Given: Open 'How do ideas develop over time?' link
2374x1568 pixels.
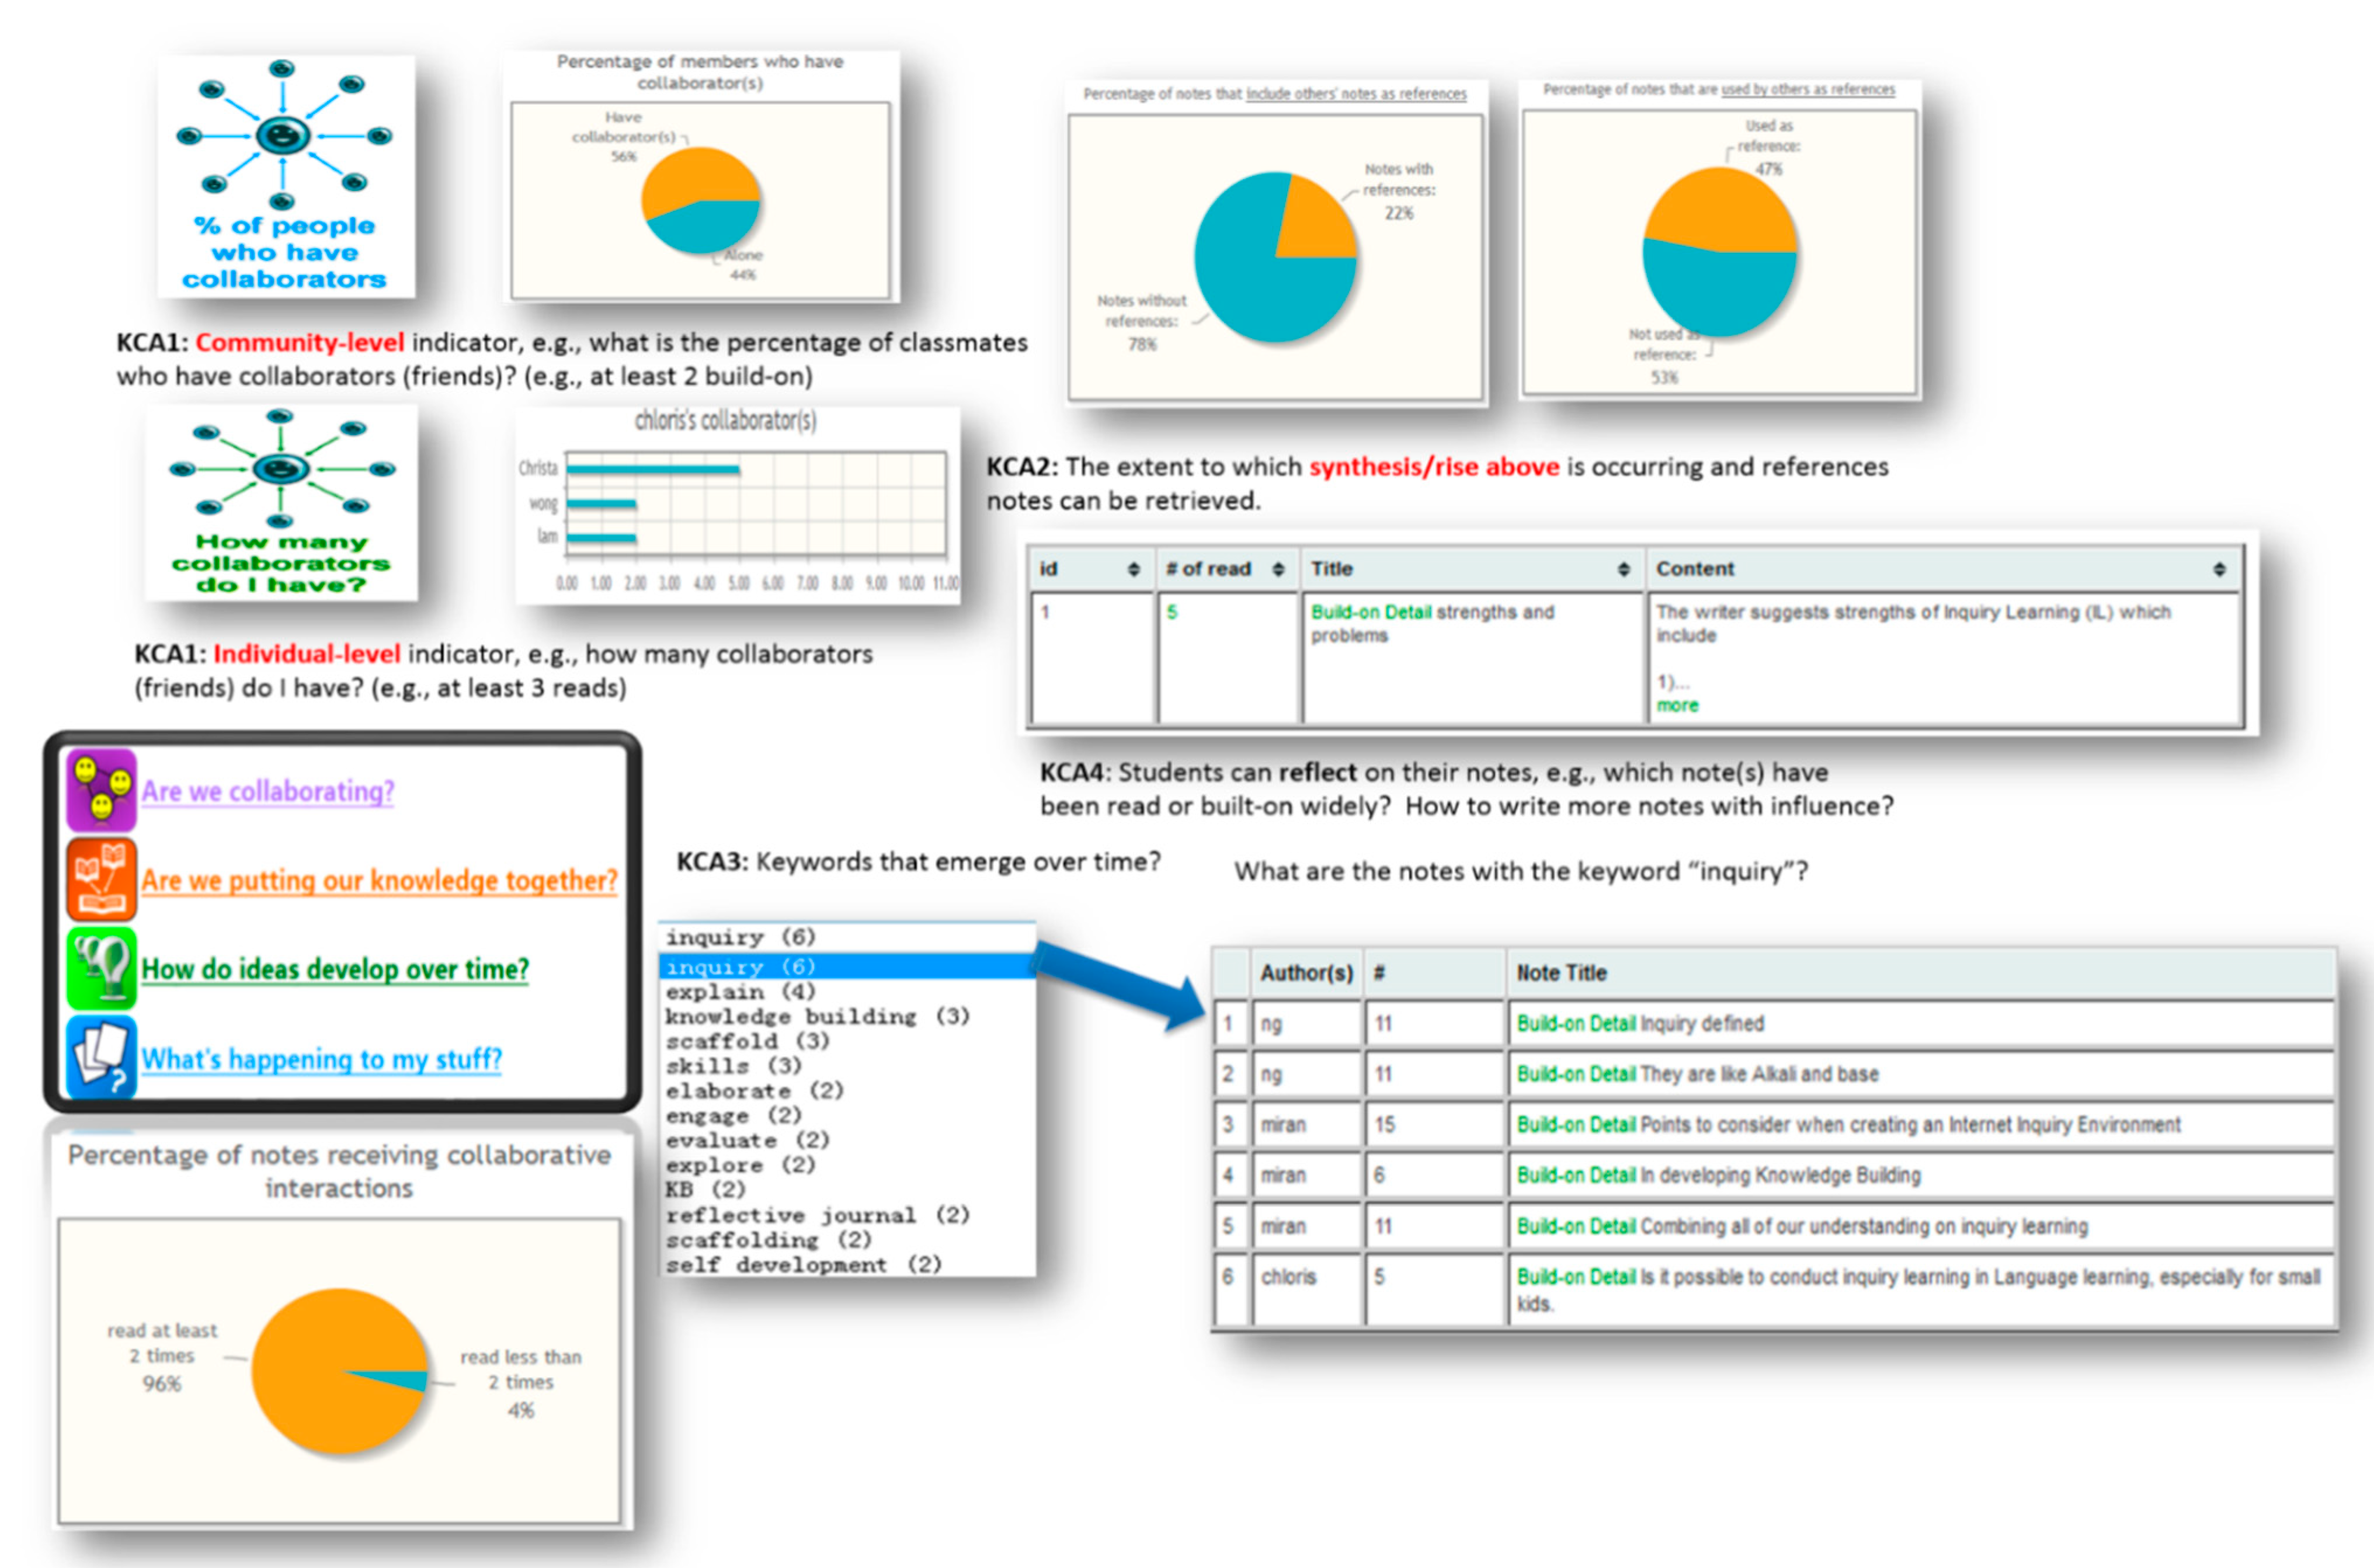Looking at the screenshot, I should 335,969.
